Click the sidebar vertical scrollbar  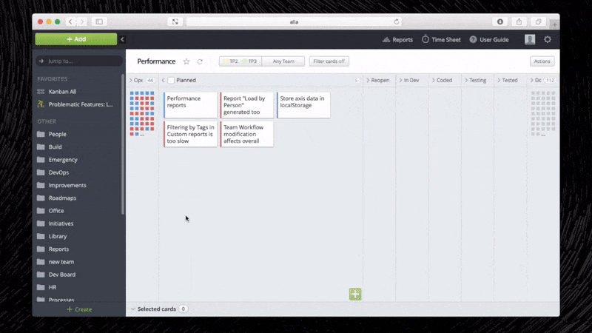(123, 144)
